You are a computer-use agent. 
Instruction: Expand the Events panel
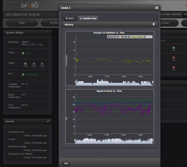coord(48,121)
